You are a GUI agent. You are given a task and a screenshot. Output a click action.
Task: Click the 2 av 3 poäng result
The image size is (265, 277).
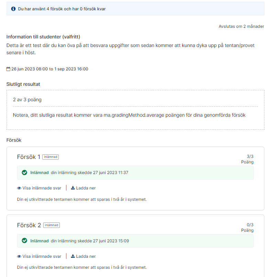click(27, 100)
